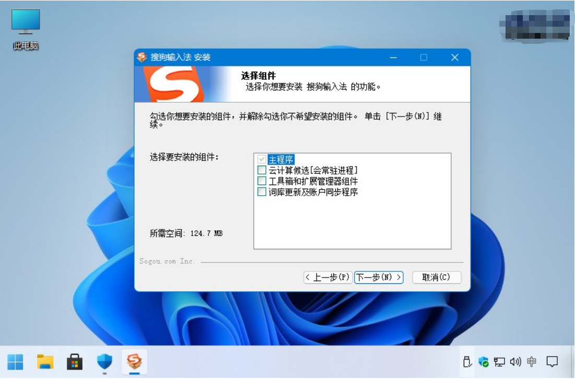Screen dimensions: 575x379
Task: Click the volume speaker tray icon
Action: (515, 362)
